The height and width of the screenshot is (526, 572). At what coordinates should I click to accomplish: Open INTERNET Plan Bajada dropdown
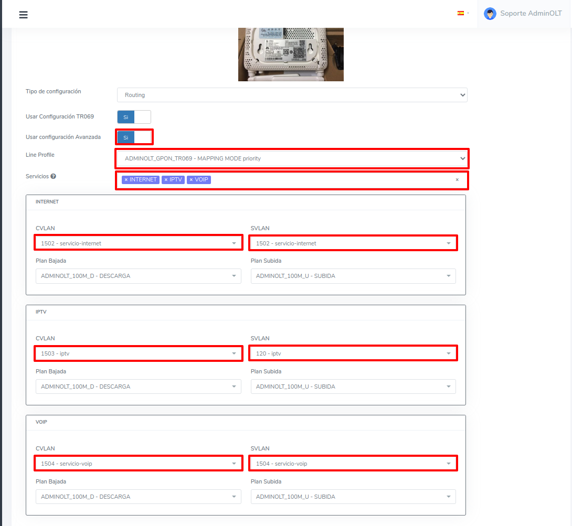pyautogui.click(x=138, y=276)
